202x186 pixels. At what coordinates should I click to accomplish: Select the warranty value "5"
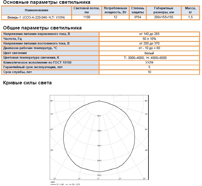[149, 67]
